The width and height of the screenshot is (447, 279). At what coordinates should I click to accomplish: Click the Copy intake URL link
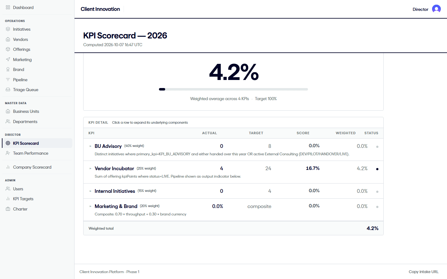click(423, 272)
